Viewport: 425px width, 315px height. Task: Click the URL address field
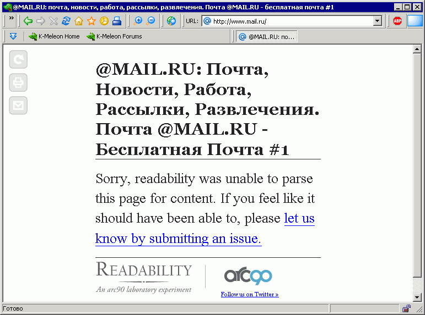(x=292, y=21)
